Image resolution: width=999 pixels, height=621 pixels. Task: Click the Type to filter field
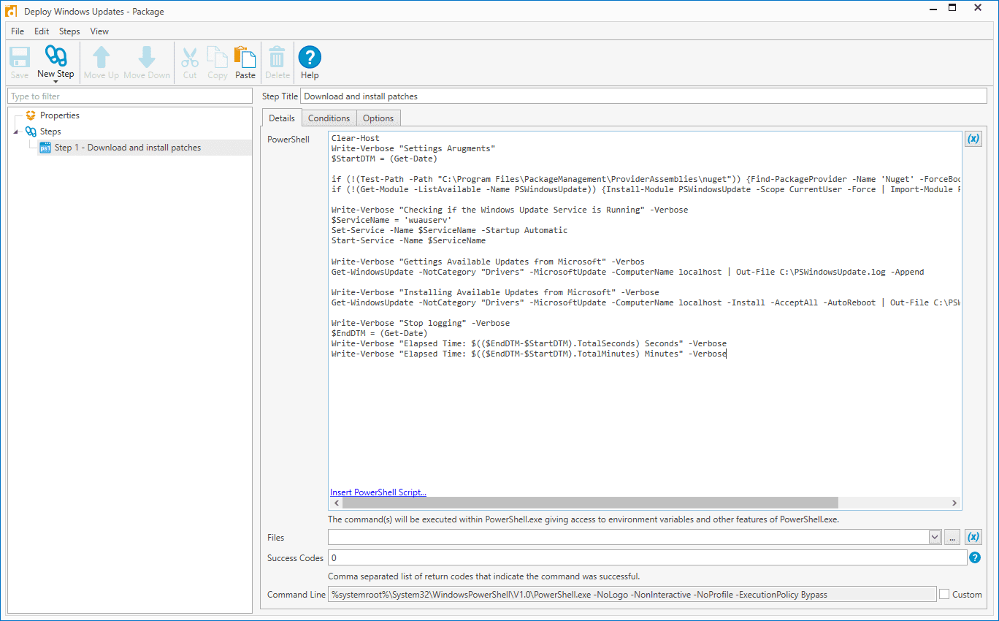click(129, 96)
